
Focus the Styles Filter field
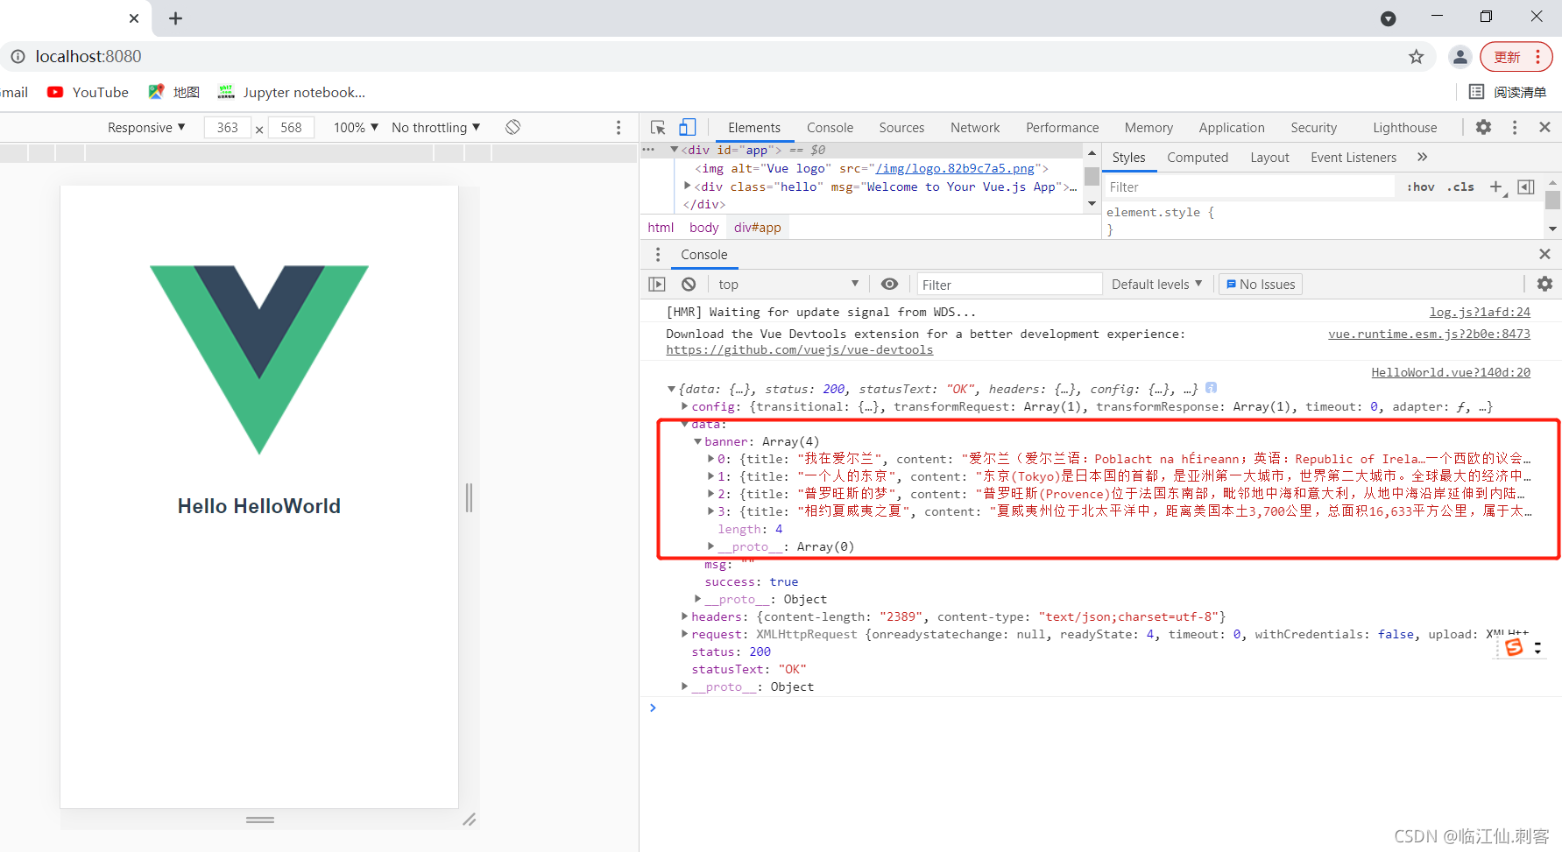click(x=1248, y=187)
